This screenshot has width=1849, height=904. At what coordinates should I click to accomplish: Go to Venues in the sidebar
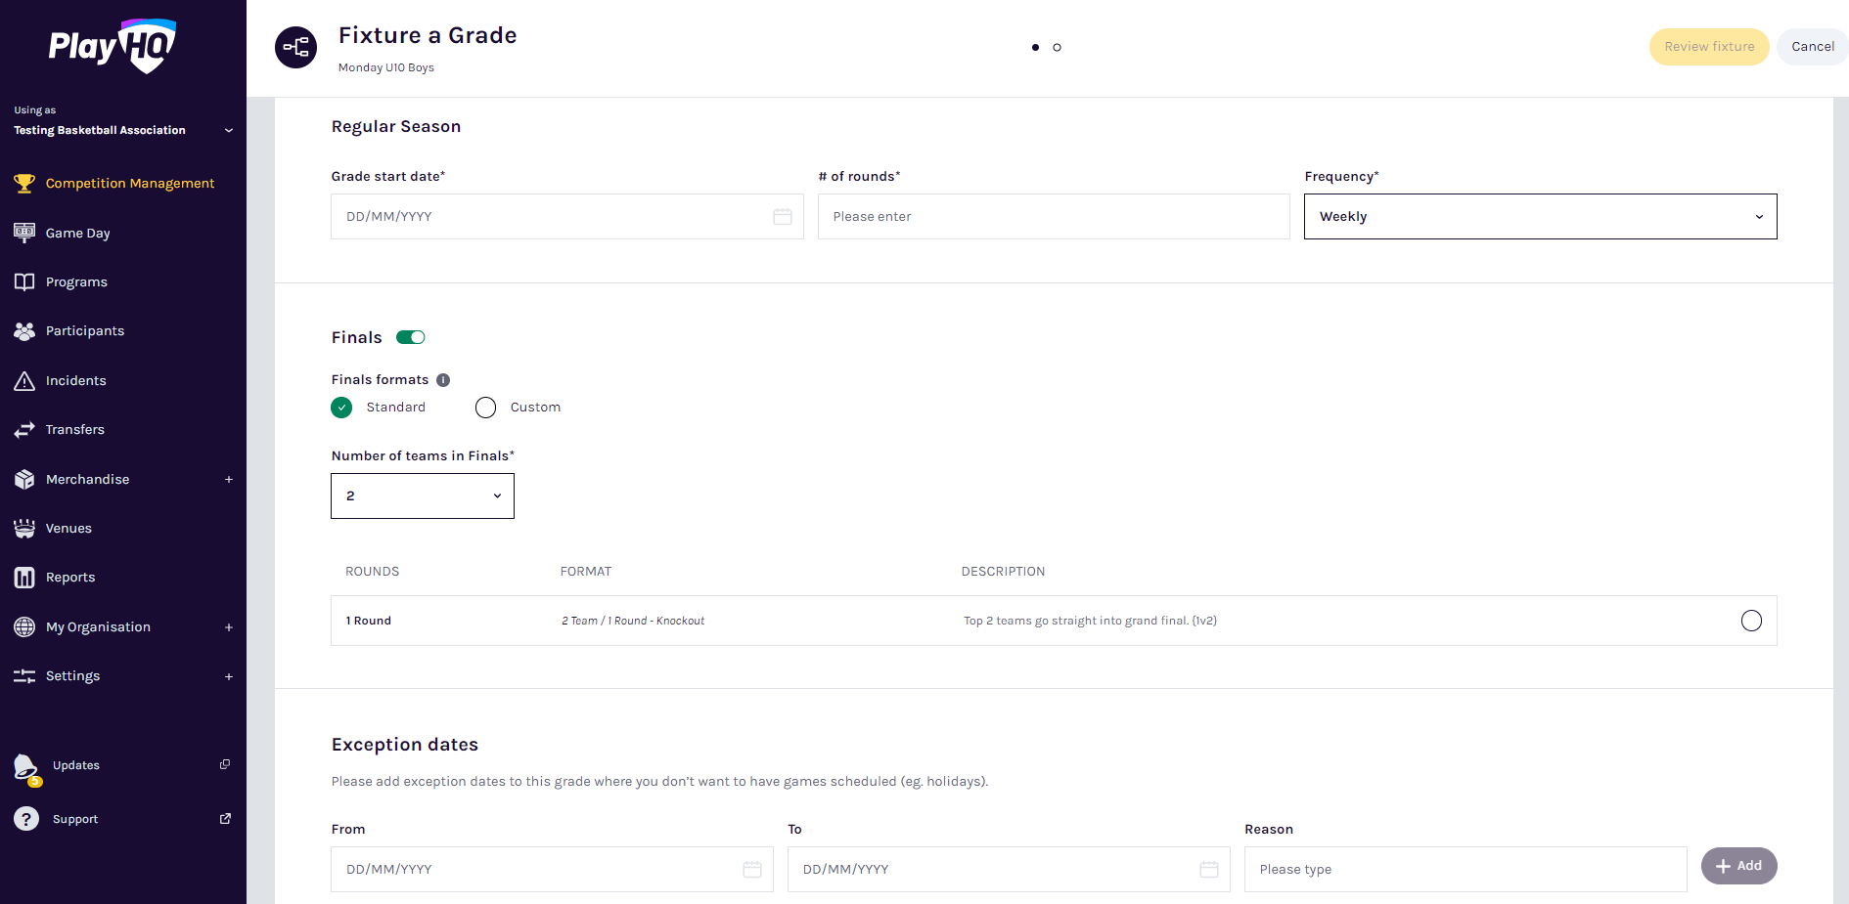coord(68,529)
